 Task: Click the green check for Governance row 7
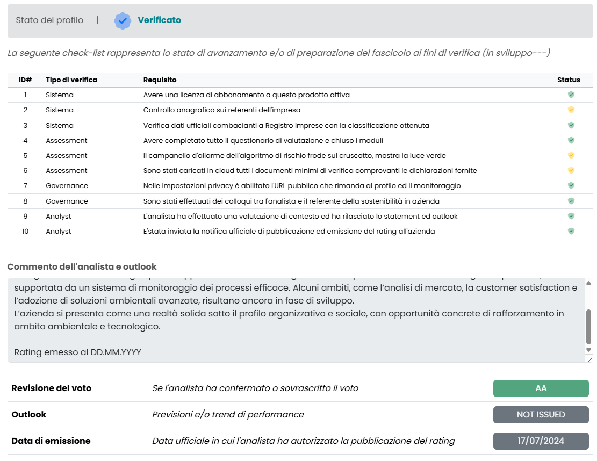(x=571, y=185)
